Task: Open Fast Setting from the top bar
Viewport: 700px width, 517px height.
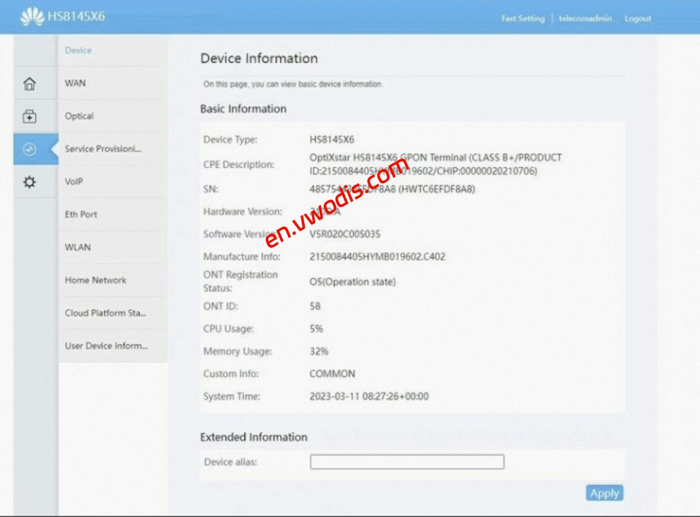Action: [522, 19]
